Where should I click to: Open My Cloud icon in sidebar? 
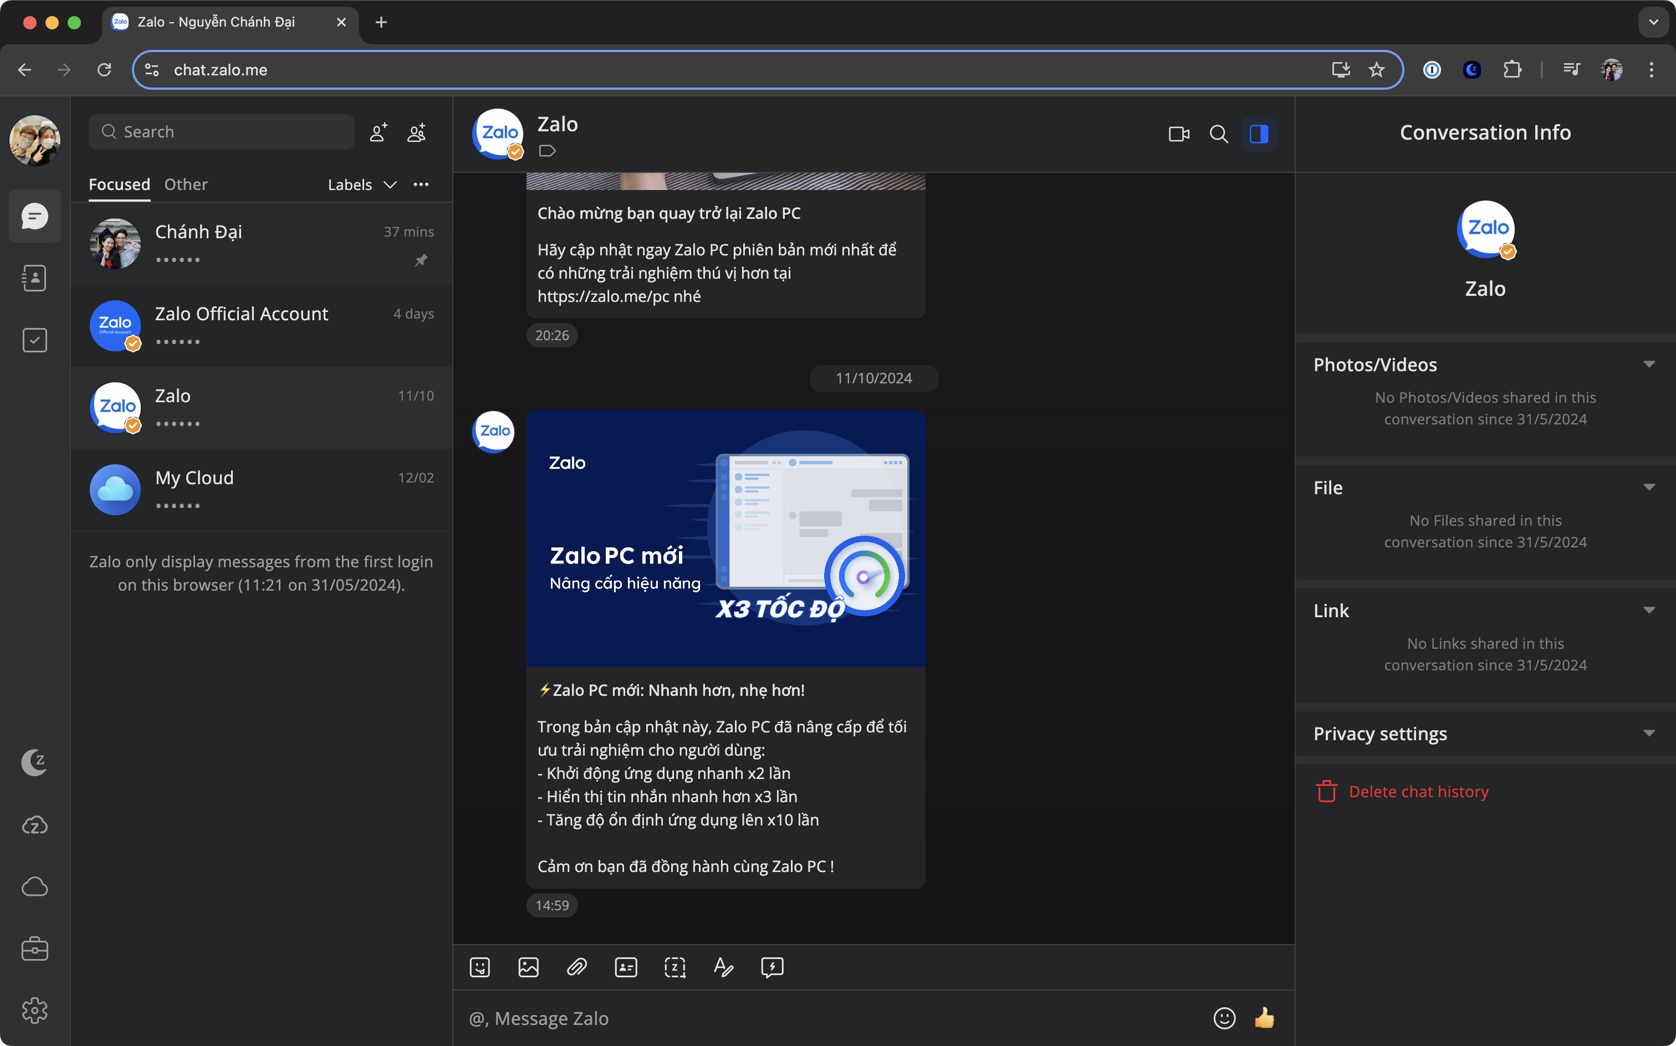tap(34, 886)
